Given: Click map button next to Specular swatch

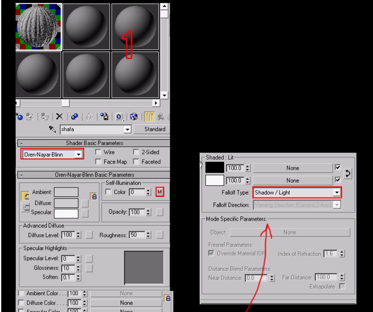Looking at the screenshot, I should [x=85, y=213].
